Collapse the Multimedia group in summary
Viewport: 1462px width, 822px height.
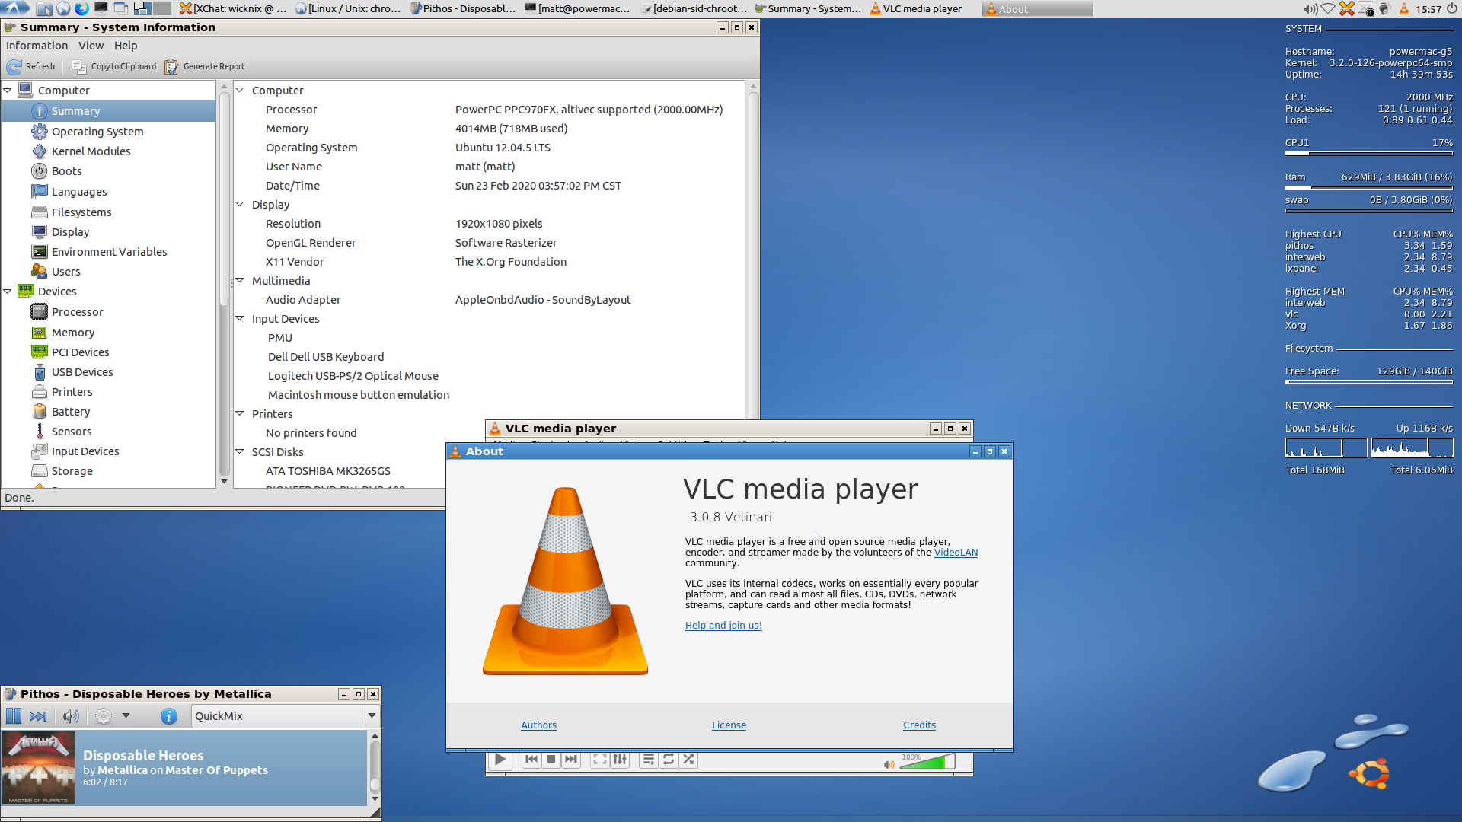[x=239, y=280]
